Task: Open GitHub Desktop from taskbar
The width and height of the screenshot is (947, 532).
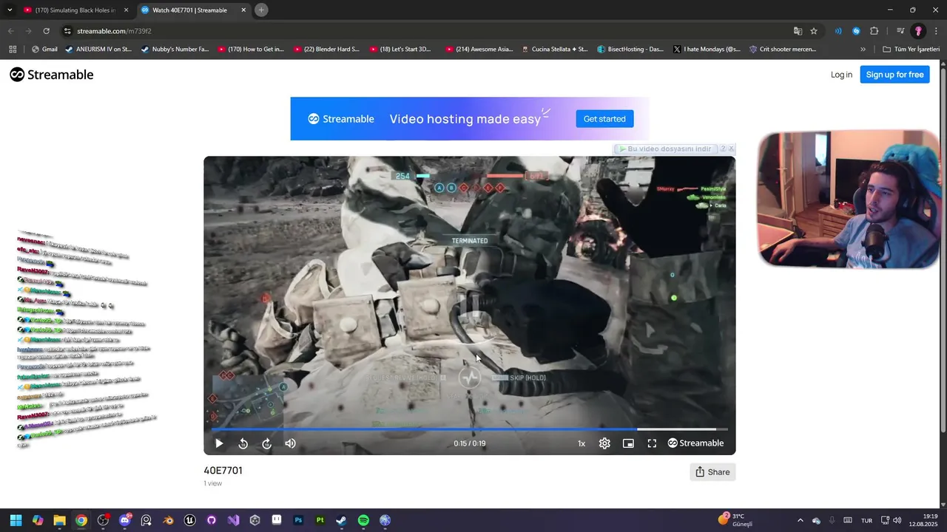Action: (212, 520)
